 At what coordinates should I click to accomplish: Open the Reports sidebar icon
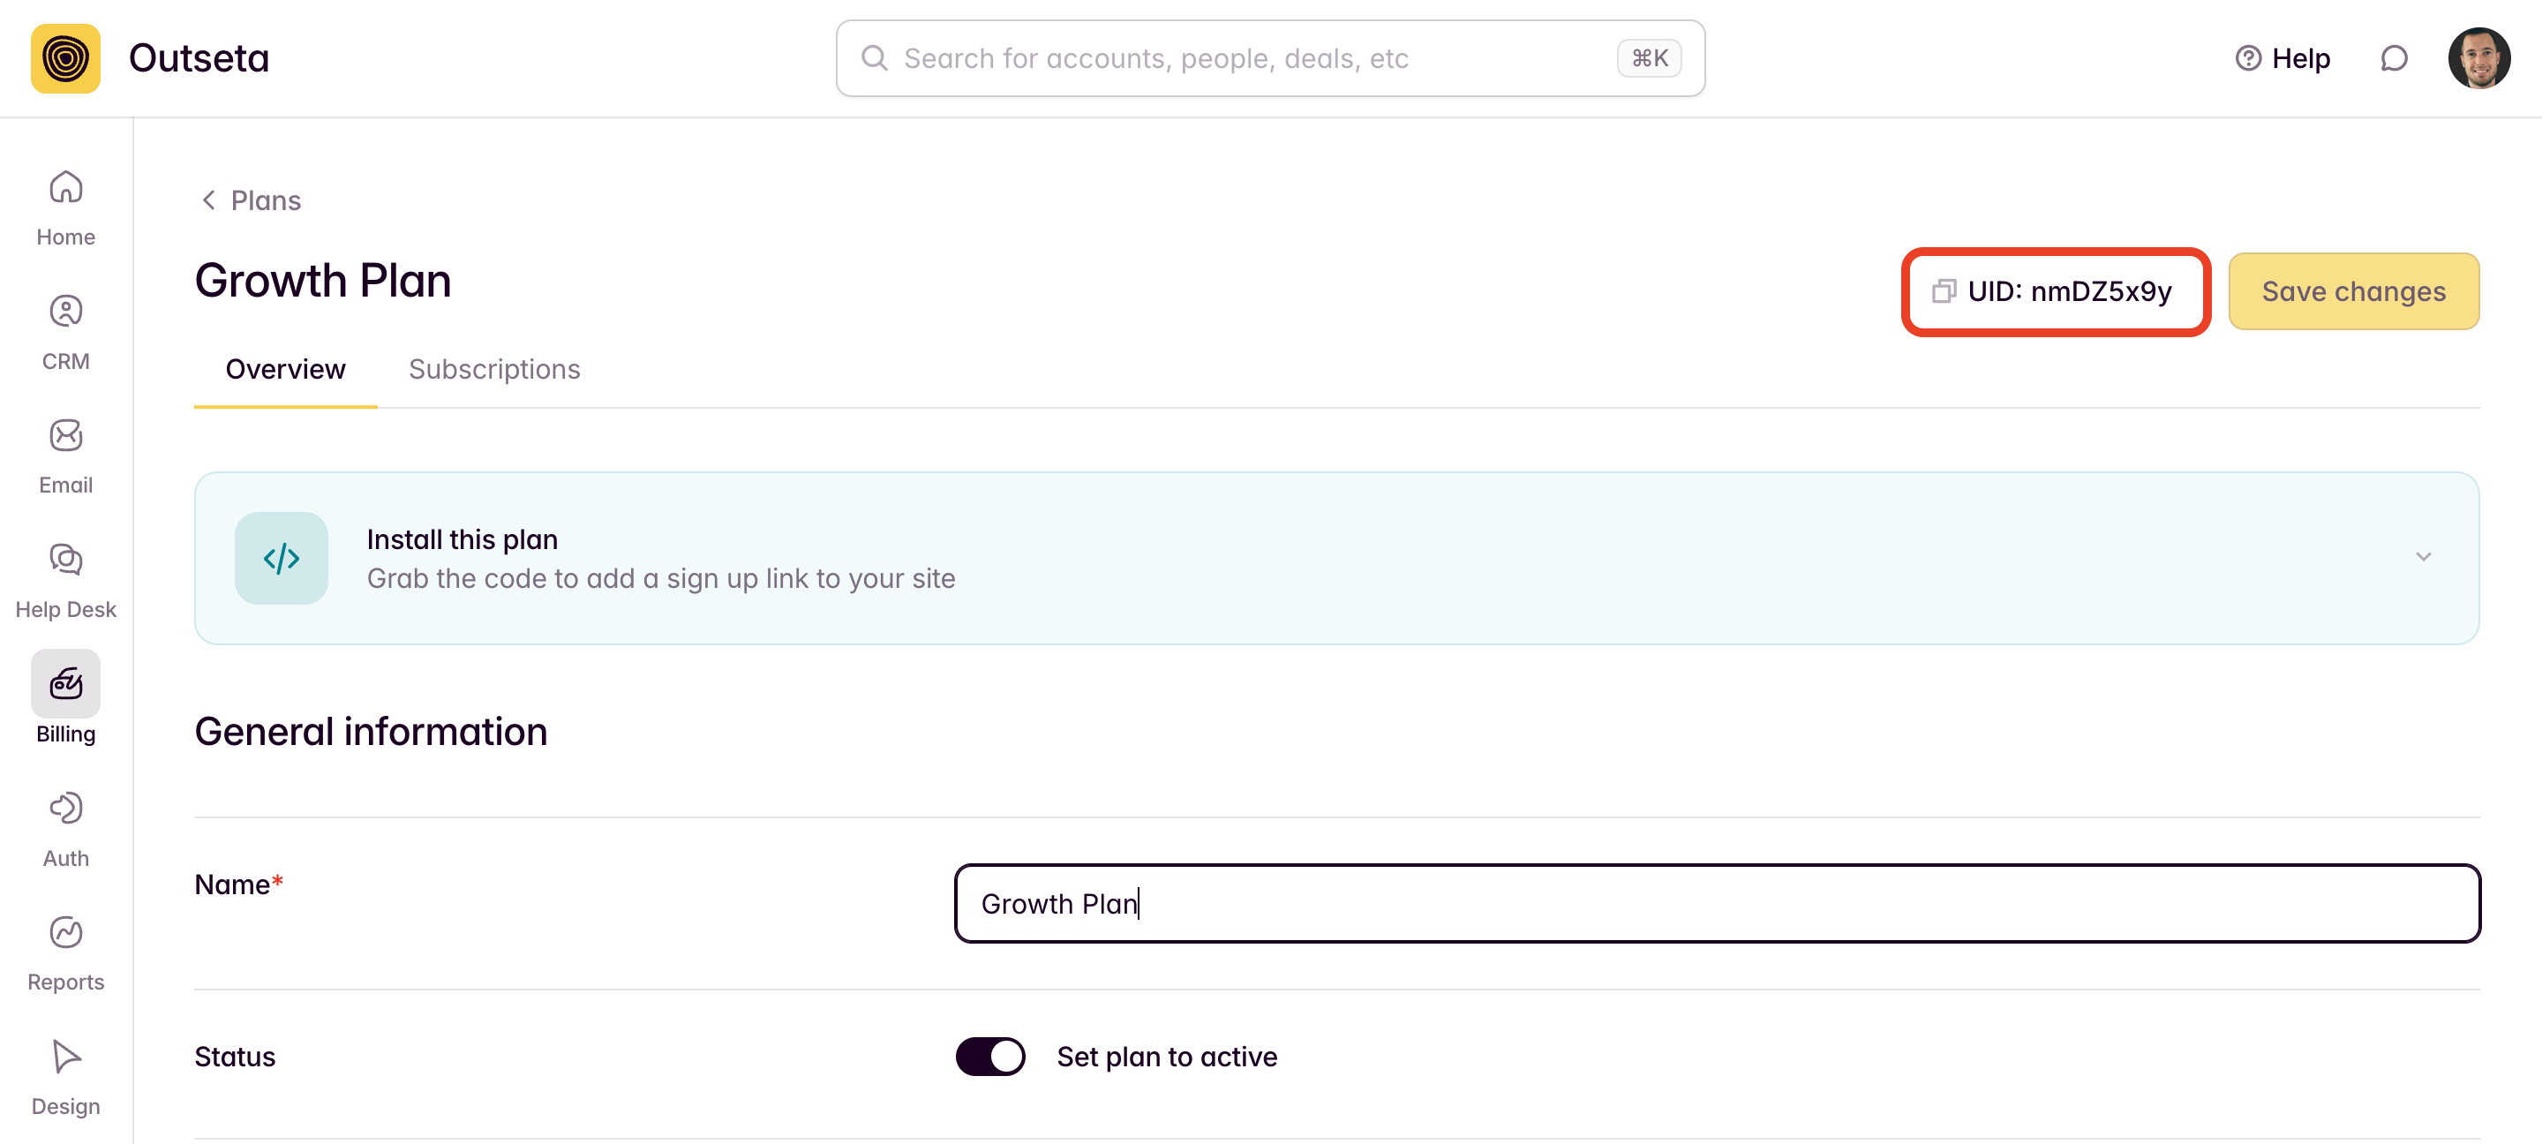point(65,933)
